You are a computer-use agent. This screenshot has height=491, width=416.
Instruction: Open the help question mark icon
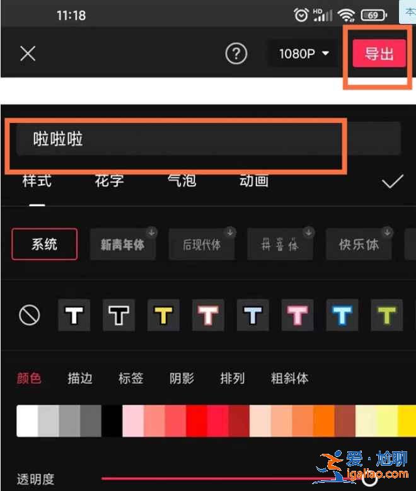(236, 54)
